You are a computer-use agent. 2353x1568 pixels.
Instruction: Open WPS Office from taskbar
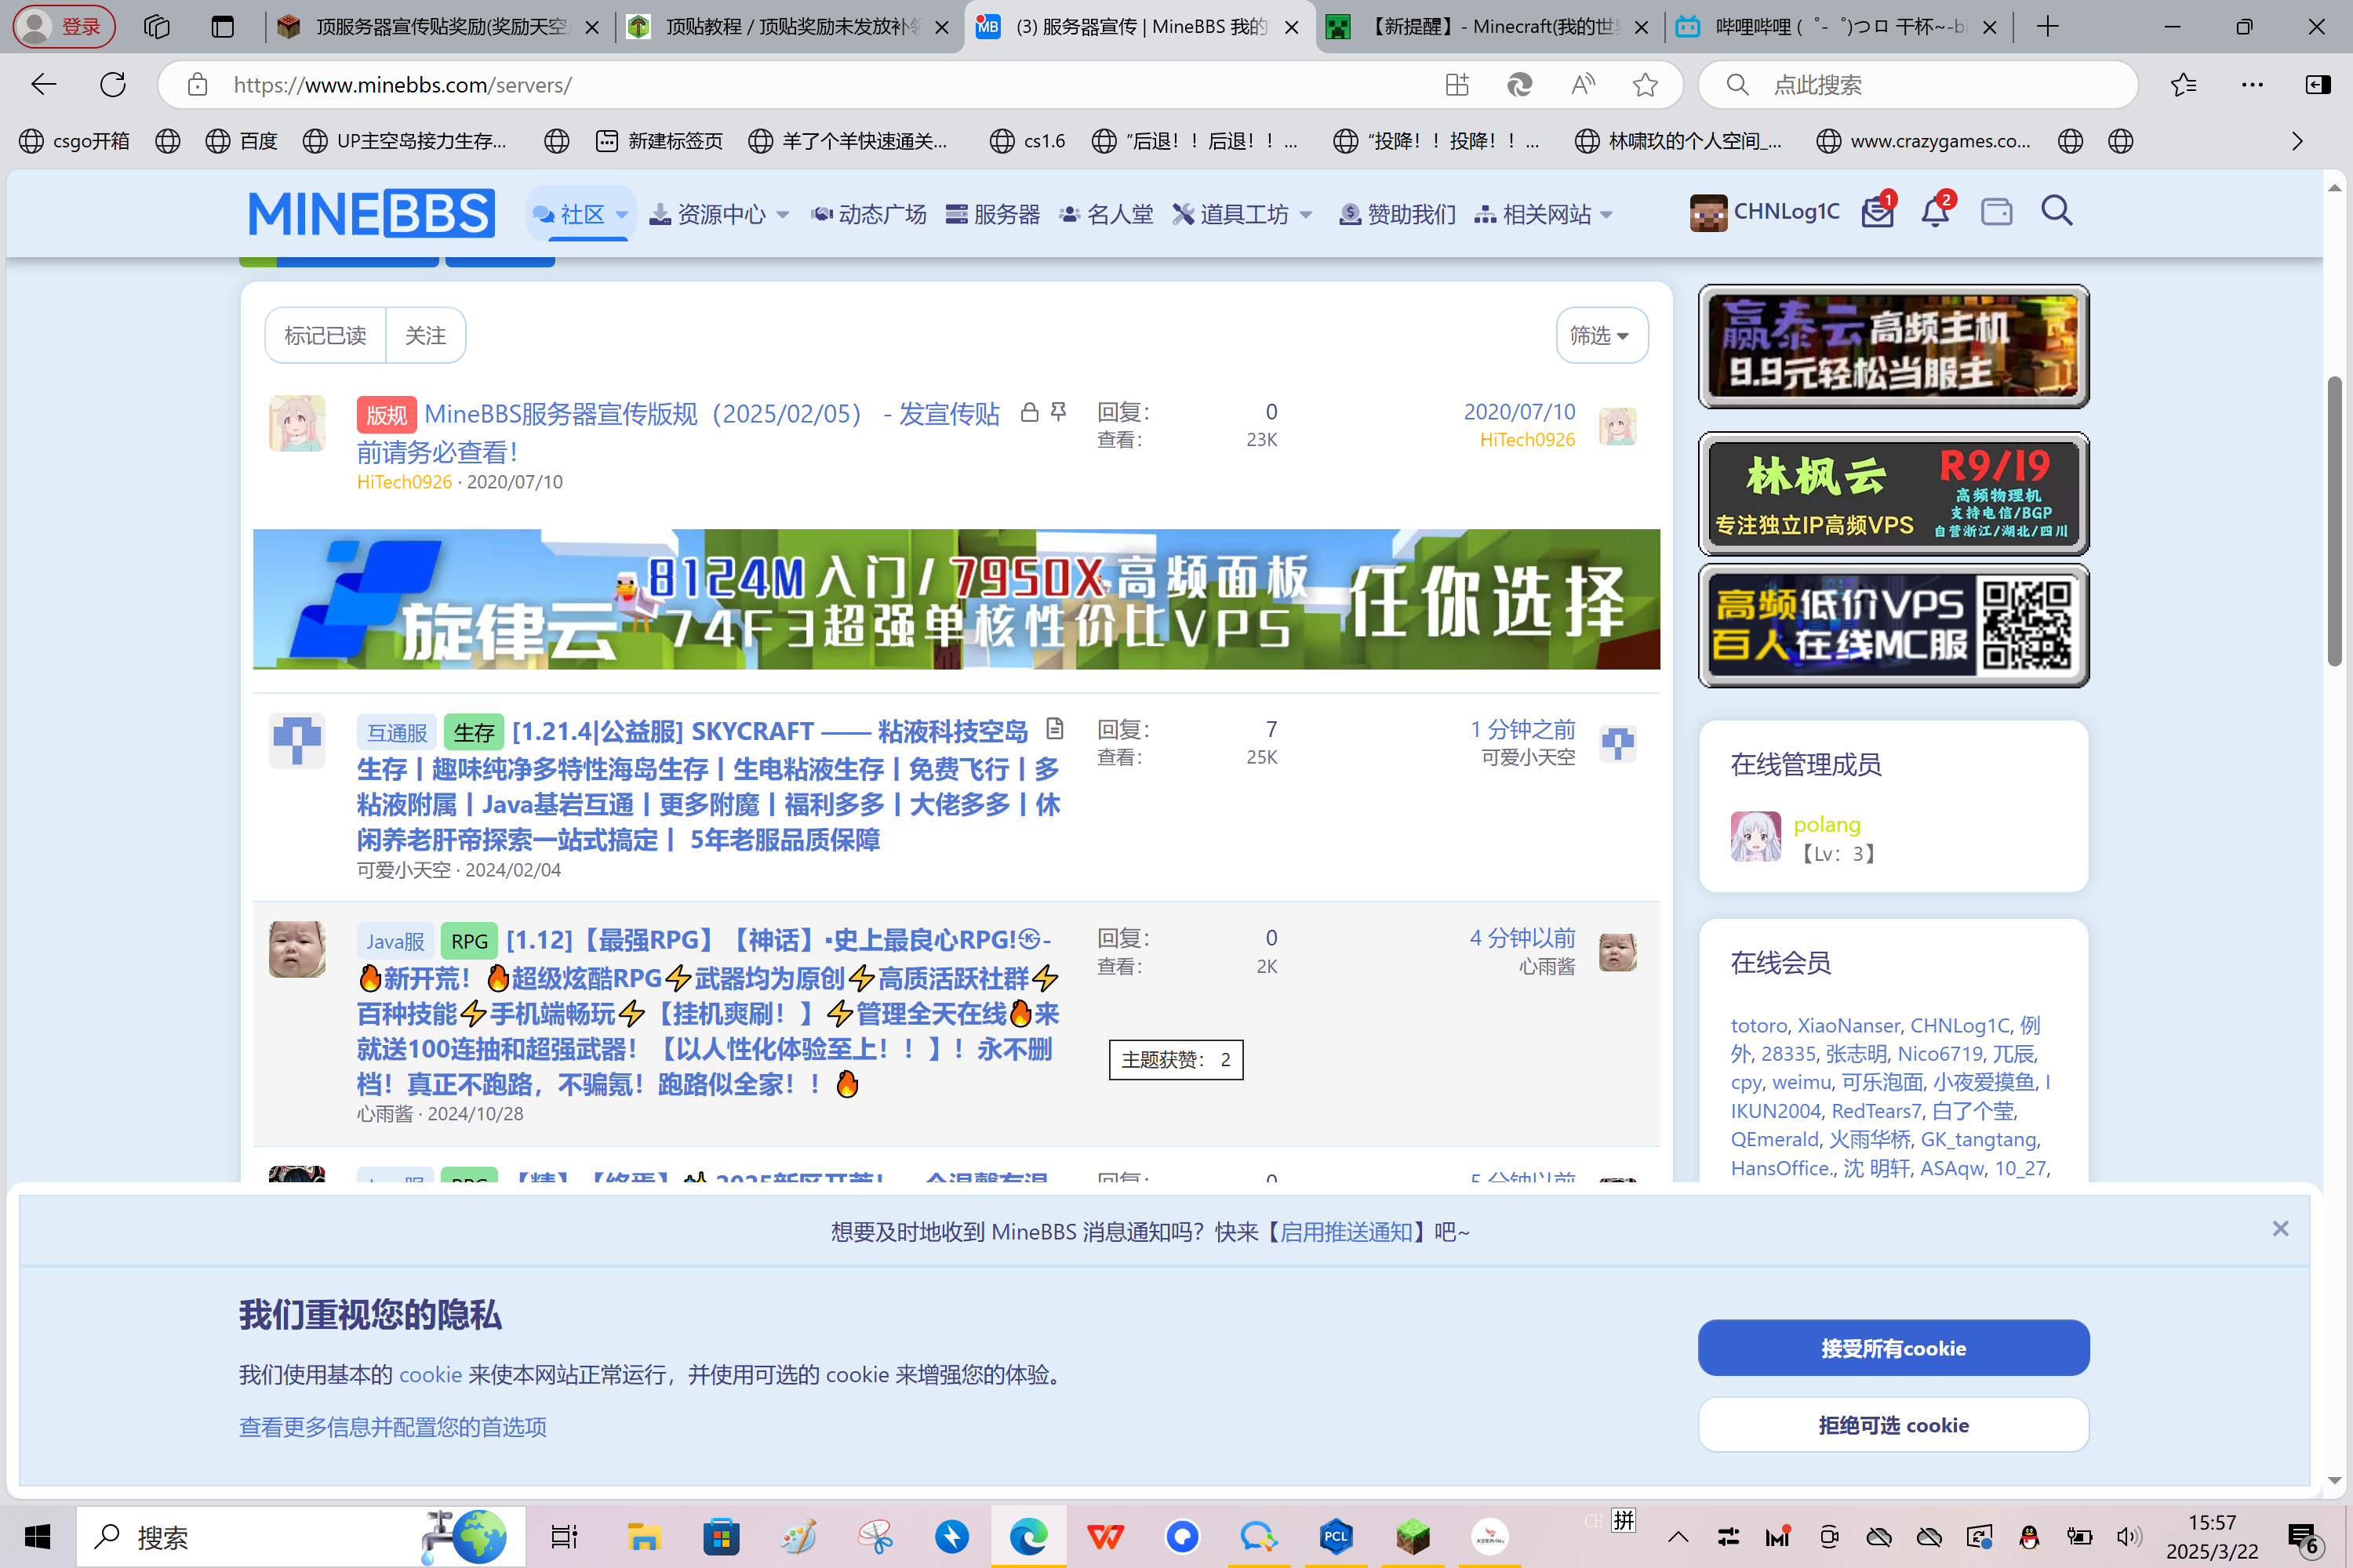1105,1537
